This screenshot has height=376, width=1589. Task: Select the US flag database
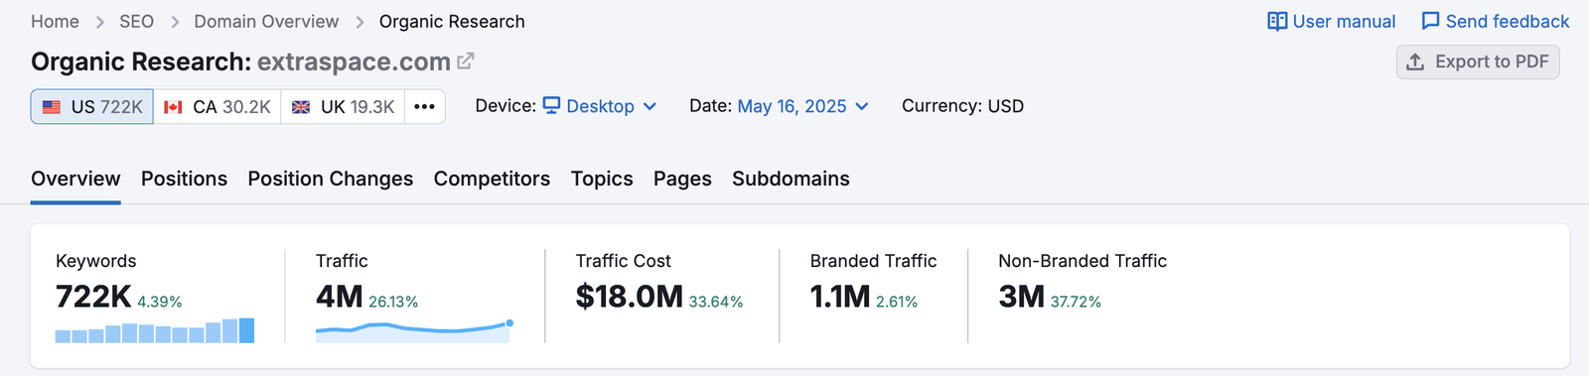[92, 106]
